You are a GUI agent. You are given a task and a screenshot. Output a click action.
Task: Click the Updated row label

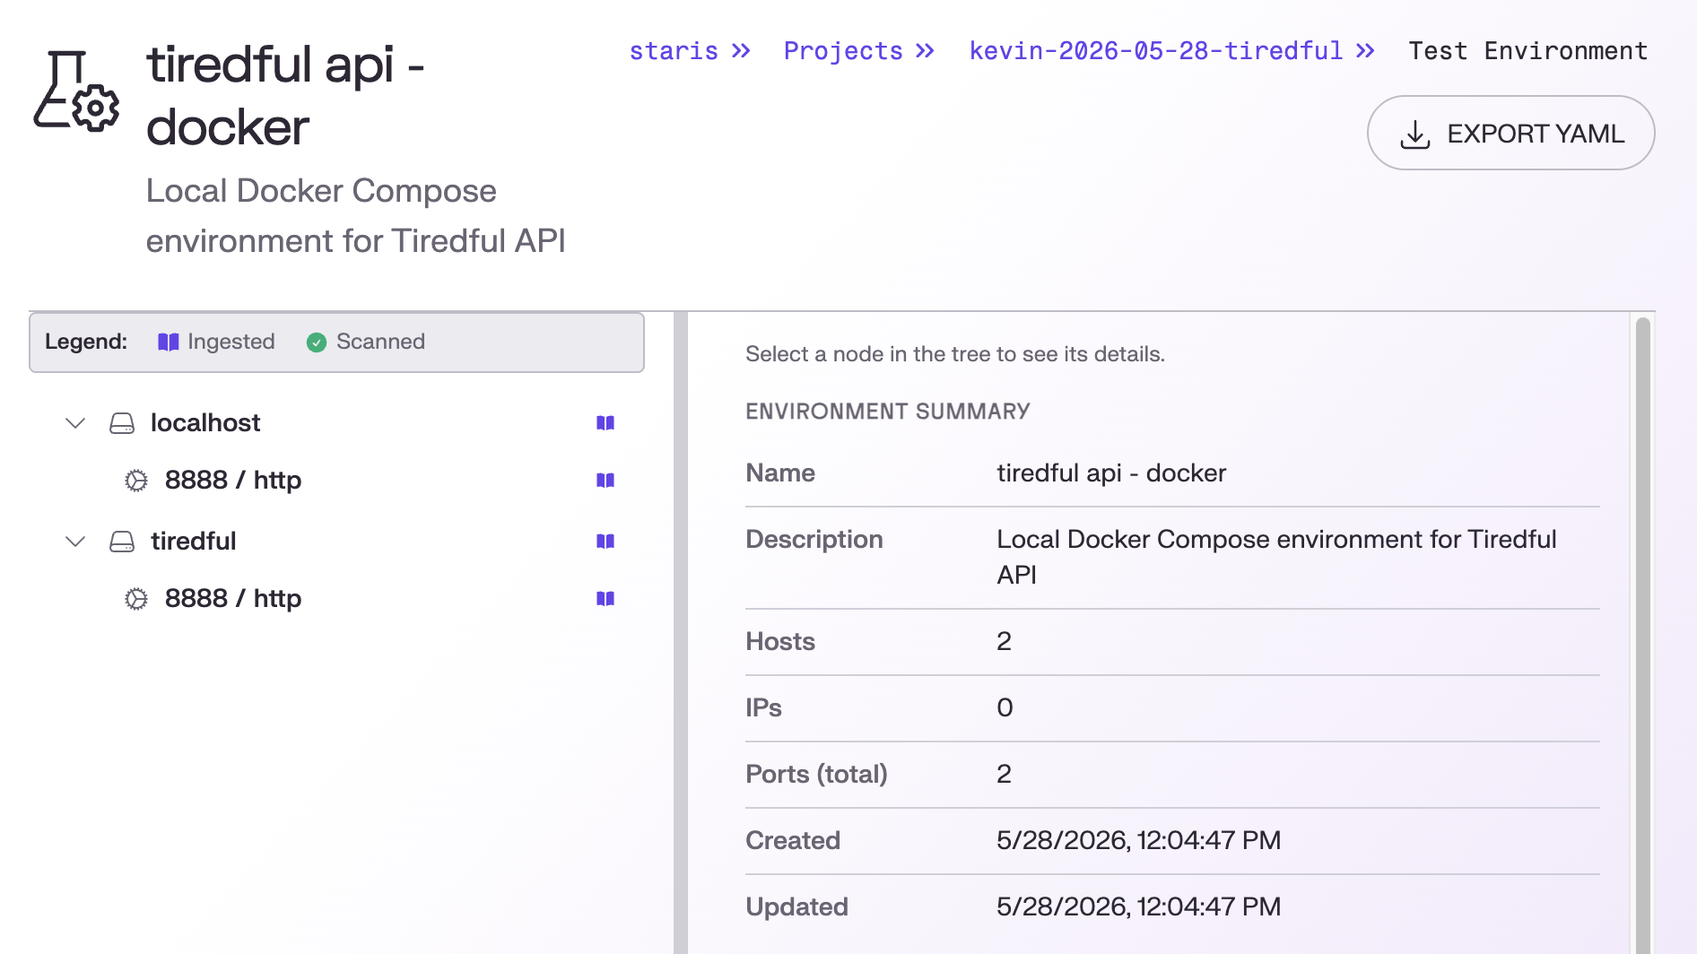[796, 907]
